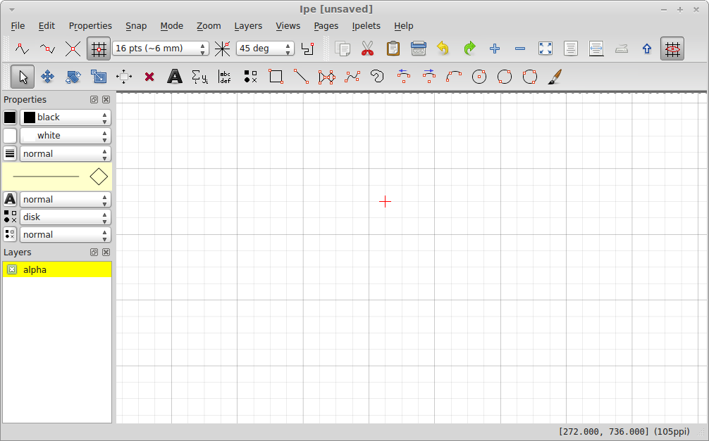Select the freehand ink tool
Viewport: 709px width, 441px height.
(555, 76)
